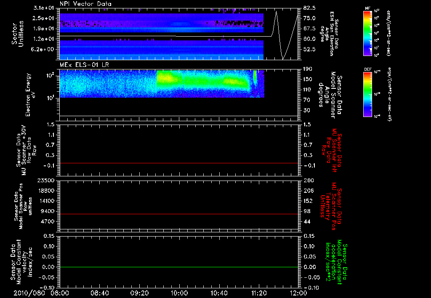Image resolution: width=431 pixels, height=298 pixels.
Task: Click the 52.5 sun elevation tick label
Action: tap(309, 50)
